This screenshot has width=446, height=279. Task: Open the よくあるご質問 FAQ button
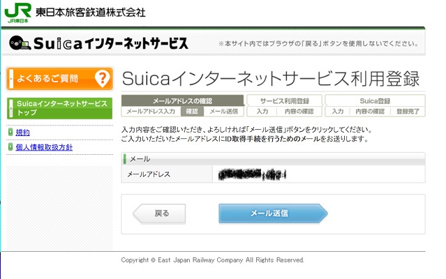[60, 79]
